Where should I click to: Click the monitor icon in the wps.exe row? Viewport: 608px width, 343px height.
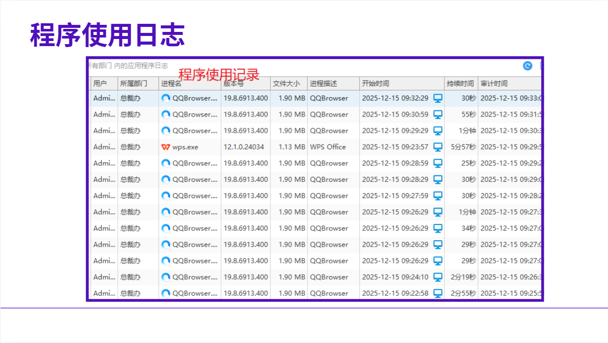(438, 147)
